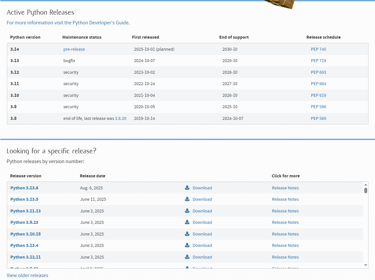Screen dimensions: 375x280
Task: Open PEP 719 release schedule
Action: [x=318, y=61]
